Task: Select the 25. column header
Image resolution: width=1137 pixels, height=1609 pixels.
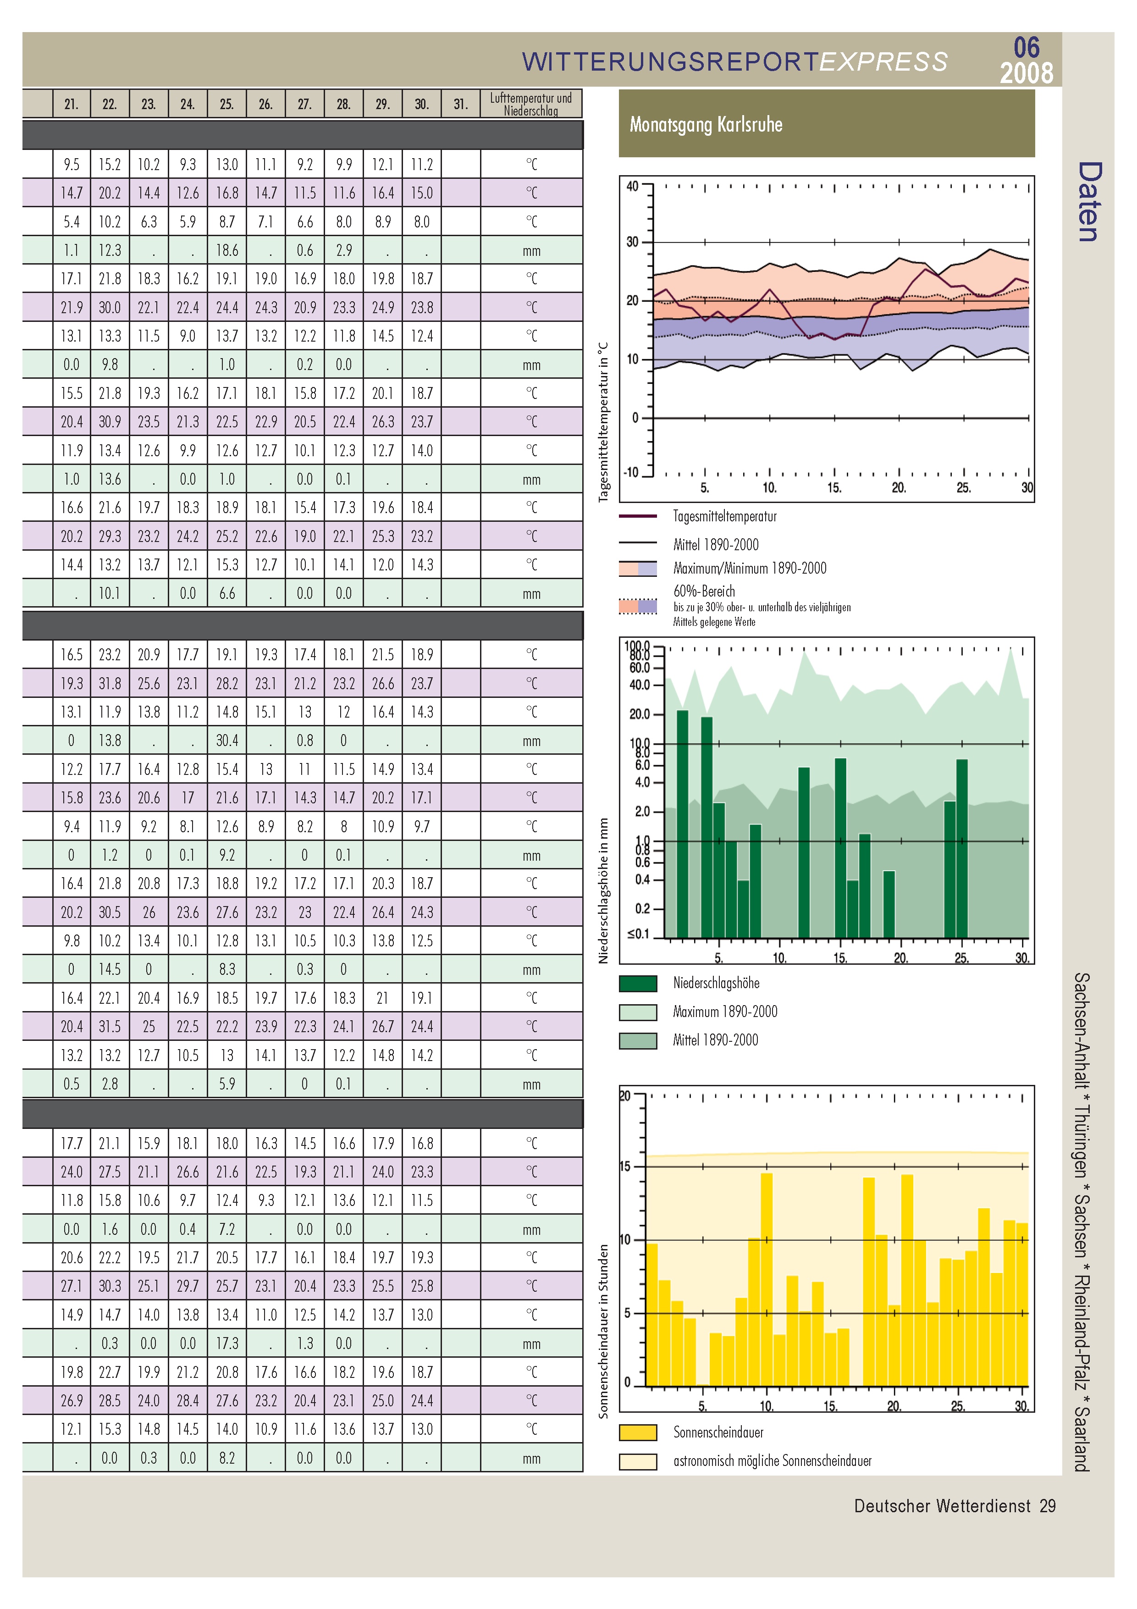Action: point(227,104)
